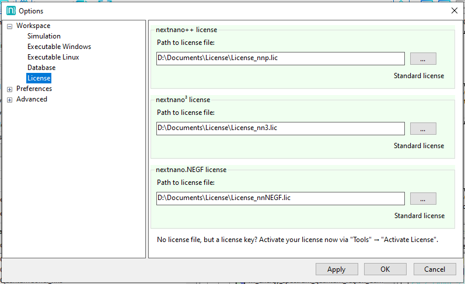Confirm options with the OK button
Image resolution: width=465 pixels, height=284 pixels.
click(385, 269)
